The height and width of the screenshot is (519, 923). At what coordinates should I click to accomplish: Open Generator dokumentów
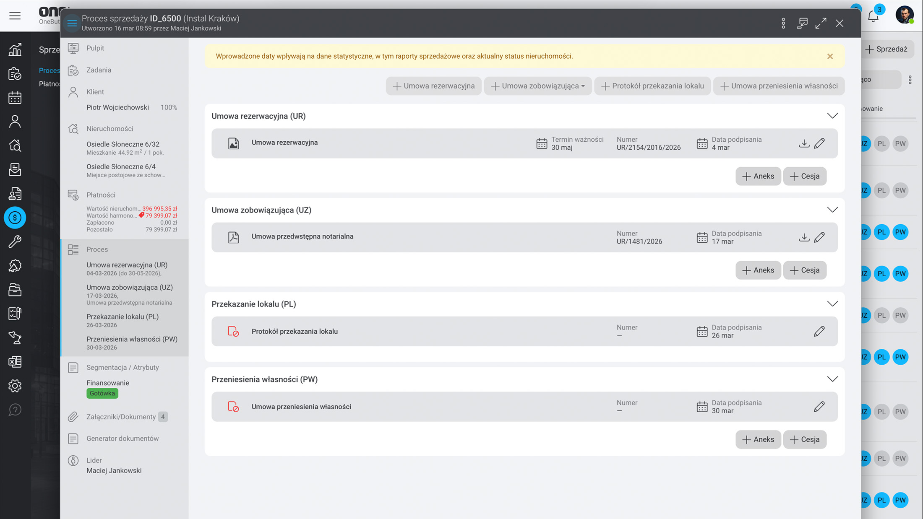pos(123,439)
